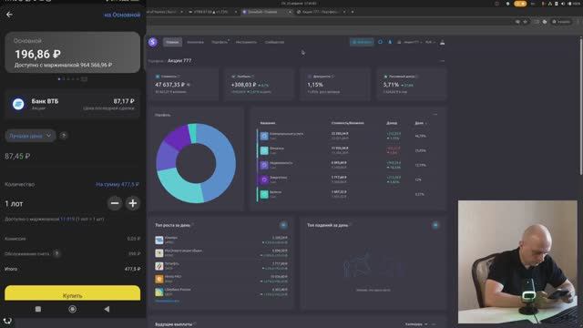Click the Финансы sector row icon
The image size is (583, 328).
(x=264, y=150)
